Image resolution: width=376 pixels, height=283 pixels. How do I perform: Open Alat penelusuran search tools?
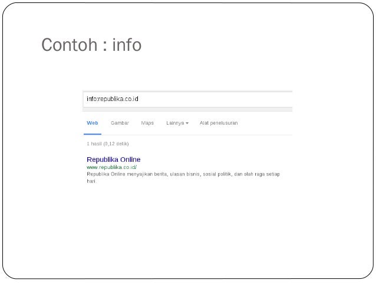click(219, 123)
